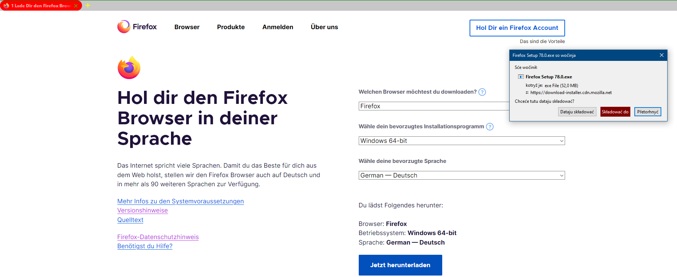
Task: Click the 'Chceće tutu dataju składować?' prompt
Action: 544,101
